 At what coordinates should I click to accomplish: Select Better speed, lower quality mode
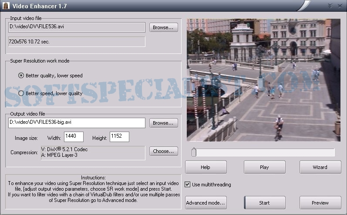21,93
